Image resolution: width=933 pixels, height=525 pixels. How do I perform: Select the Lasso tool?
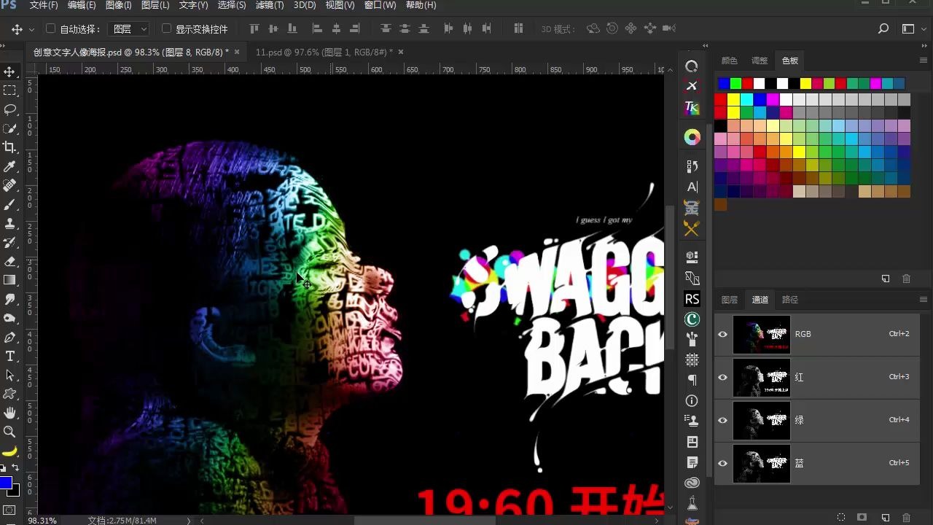(x=10, y=109)
